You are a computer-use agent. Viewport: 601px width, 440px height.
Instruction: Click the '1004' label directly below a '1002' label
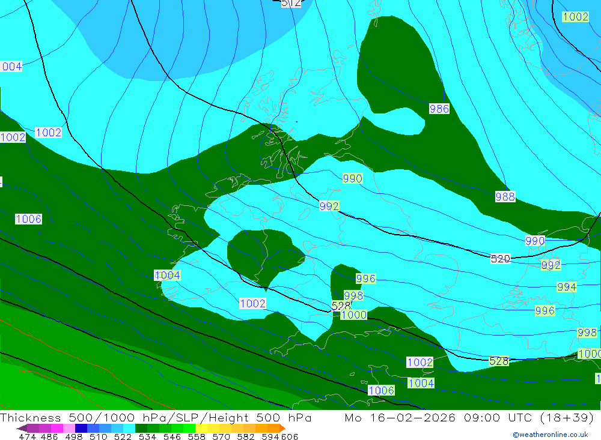tap(421, 383)
